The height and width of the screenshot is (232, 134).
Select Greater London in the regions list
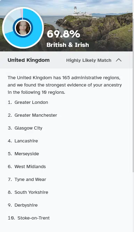click(x=31, y=102)
